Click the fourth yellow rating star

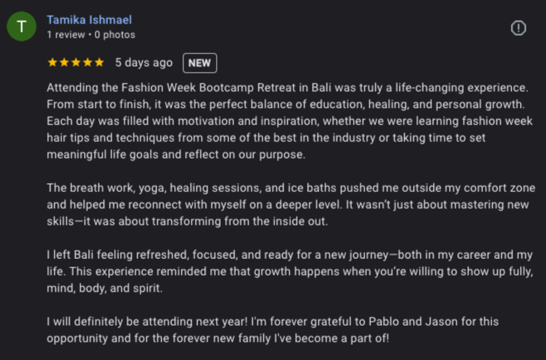click(87, 62)
